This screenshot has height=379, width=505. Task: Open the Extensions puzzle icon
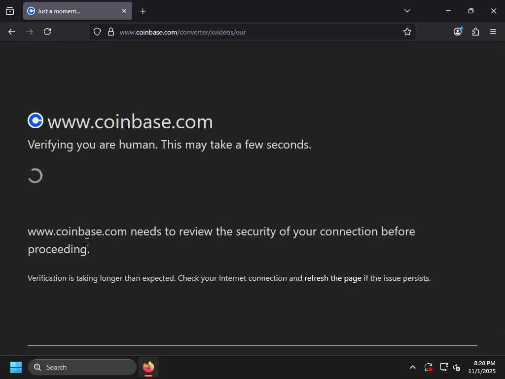[x=475, y=32]
